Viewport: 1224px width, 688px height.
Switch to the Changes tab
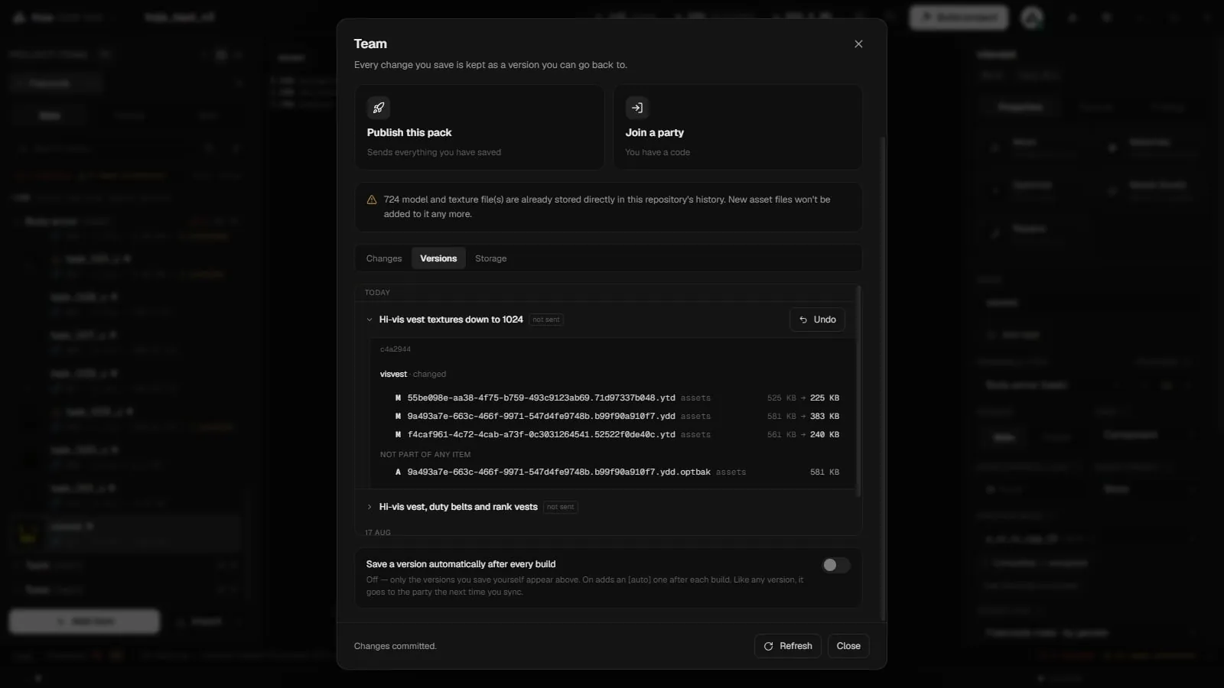(x=384, y=258)
